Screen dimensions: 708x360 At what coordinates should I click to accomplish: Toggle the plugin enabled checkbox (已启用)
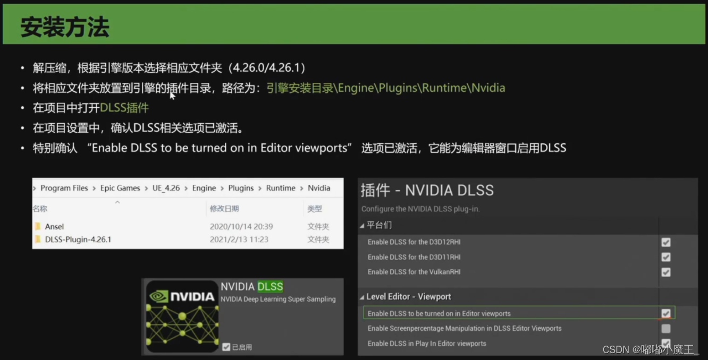click(x=226, y=347)
